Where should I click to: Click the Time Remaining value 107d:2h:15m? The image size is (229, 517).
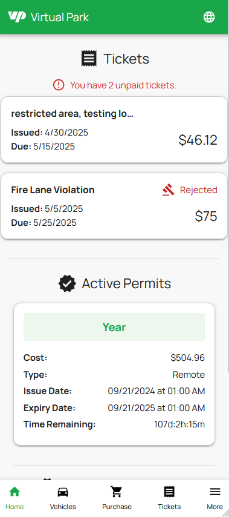pyautogui.click(x=179, y=424)
